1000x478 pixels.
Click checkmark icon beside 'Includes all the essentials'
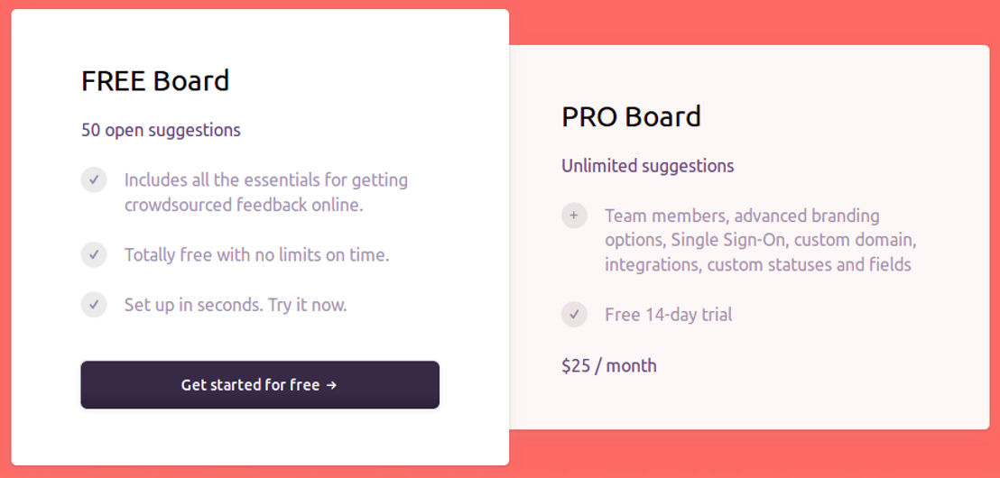[x=94, y=179]
